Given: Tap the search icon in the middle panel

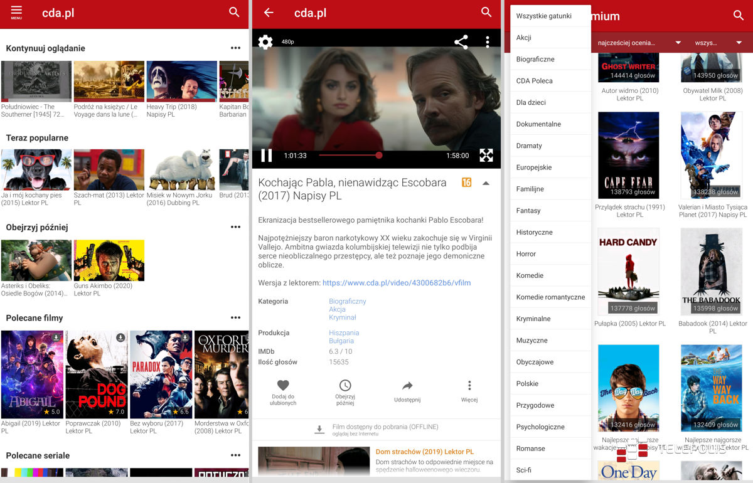Looking at the screenshot, I should click(486, 13).
